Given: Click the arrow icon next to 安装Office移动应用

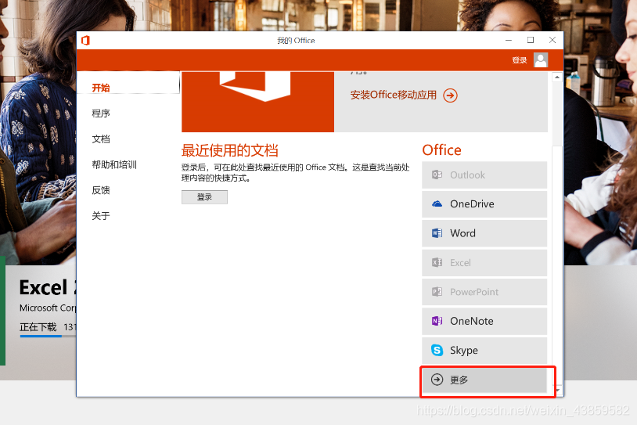Looking at the screenshot, I should point(450,95).
